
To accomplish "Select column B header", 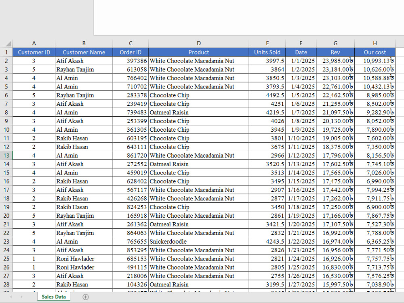I will [x=84, y=43].
